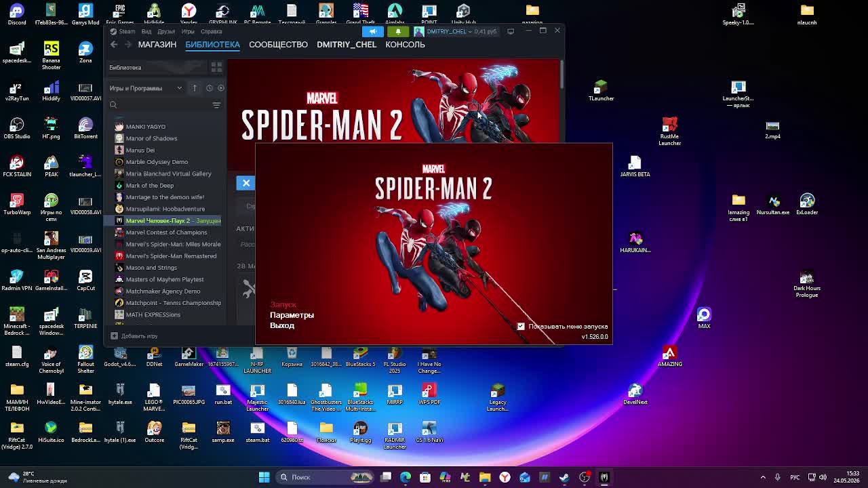Click Microsoft Edge in taskbar
Image resolution: width=868 pixels, height=488 pixels.
point(406,477)
